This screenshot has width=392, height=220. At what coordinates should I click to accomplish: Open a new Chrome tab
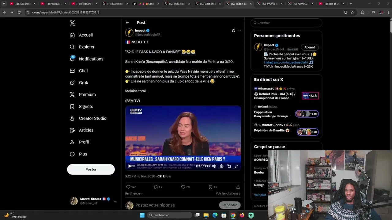pyautogui.click(x=351, y=4)
